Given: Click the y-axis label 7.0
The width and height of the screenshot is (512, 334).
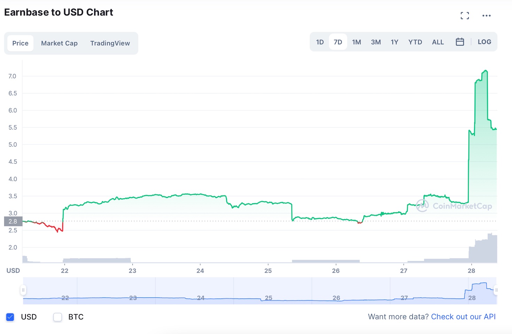Looking at the screenshot, I should coord(12,76).
